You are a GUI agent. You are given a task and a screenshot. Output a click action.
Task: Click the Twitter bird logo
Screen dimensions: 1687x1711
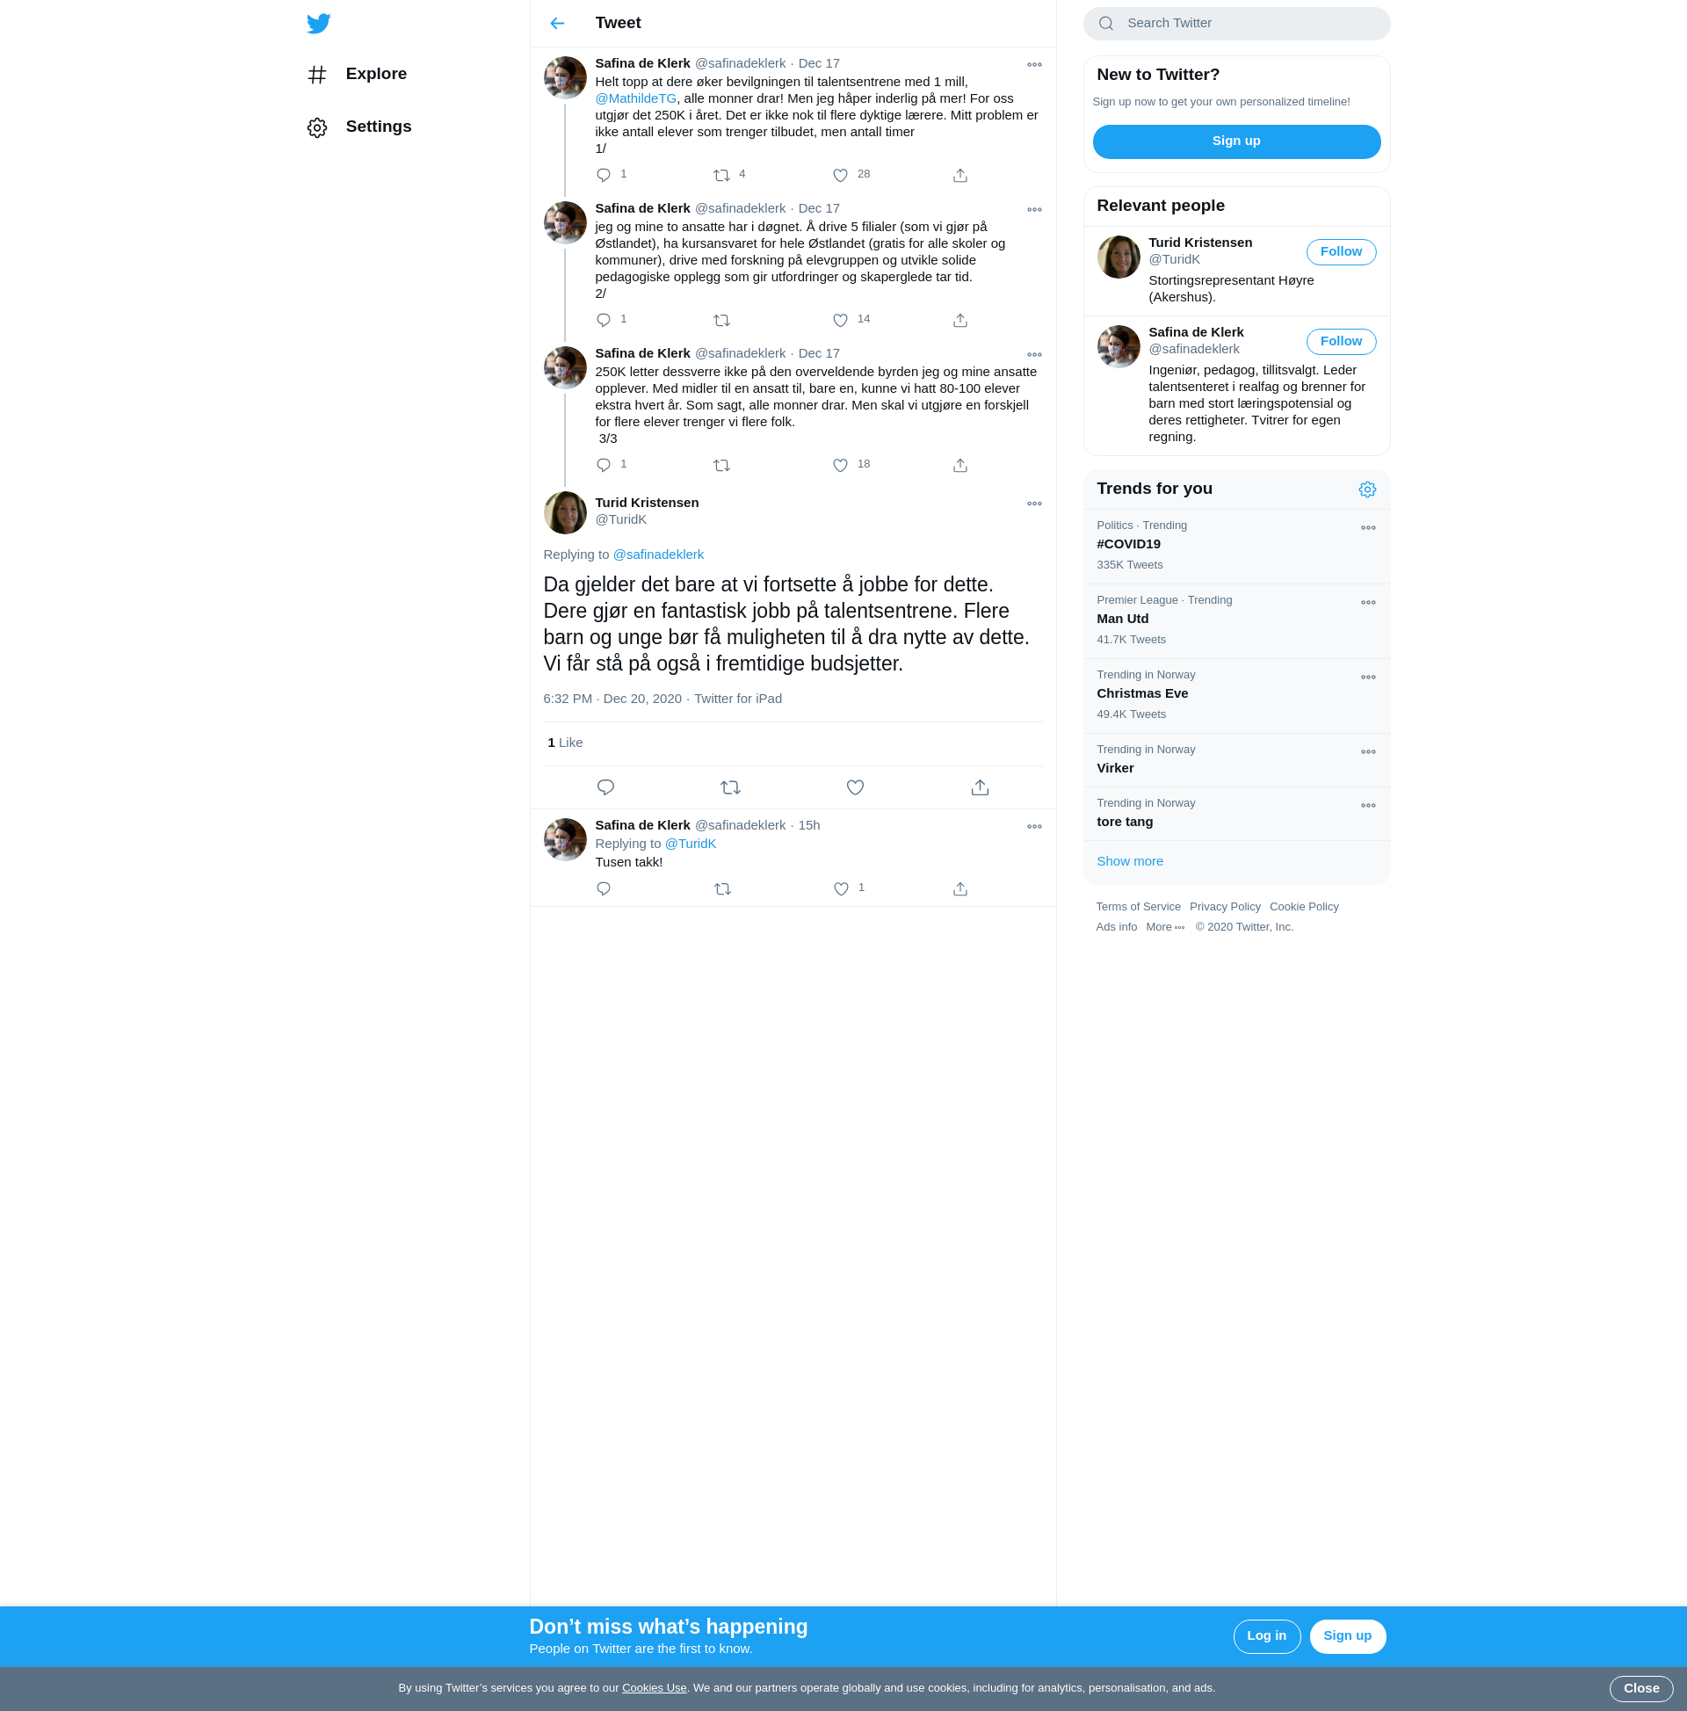(319, 23)
